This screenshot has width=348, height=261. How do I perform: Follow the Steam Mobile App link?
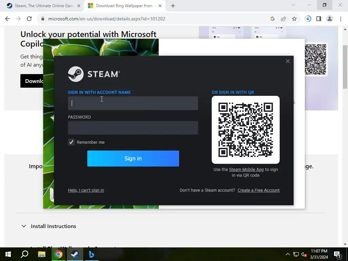coord(246,169)
